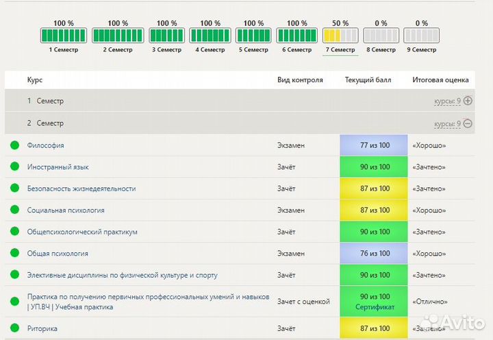Collapse the 2 Семестр row minus icon
This screenshot has width=493, height=340.
click(468, 123)
